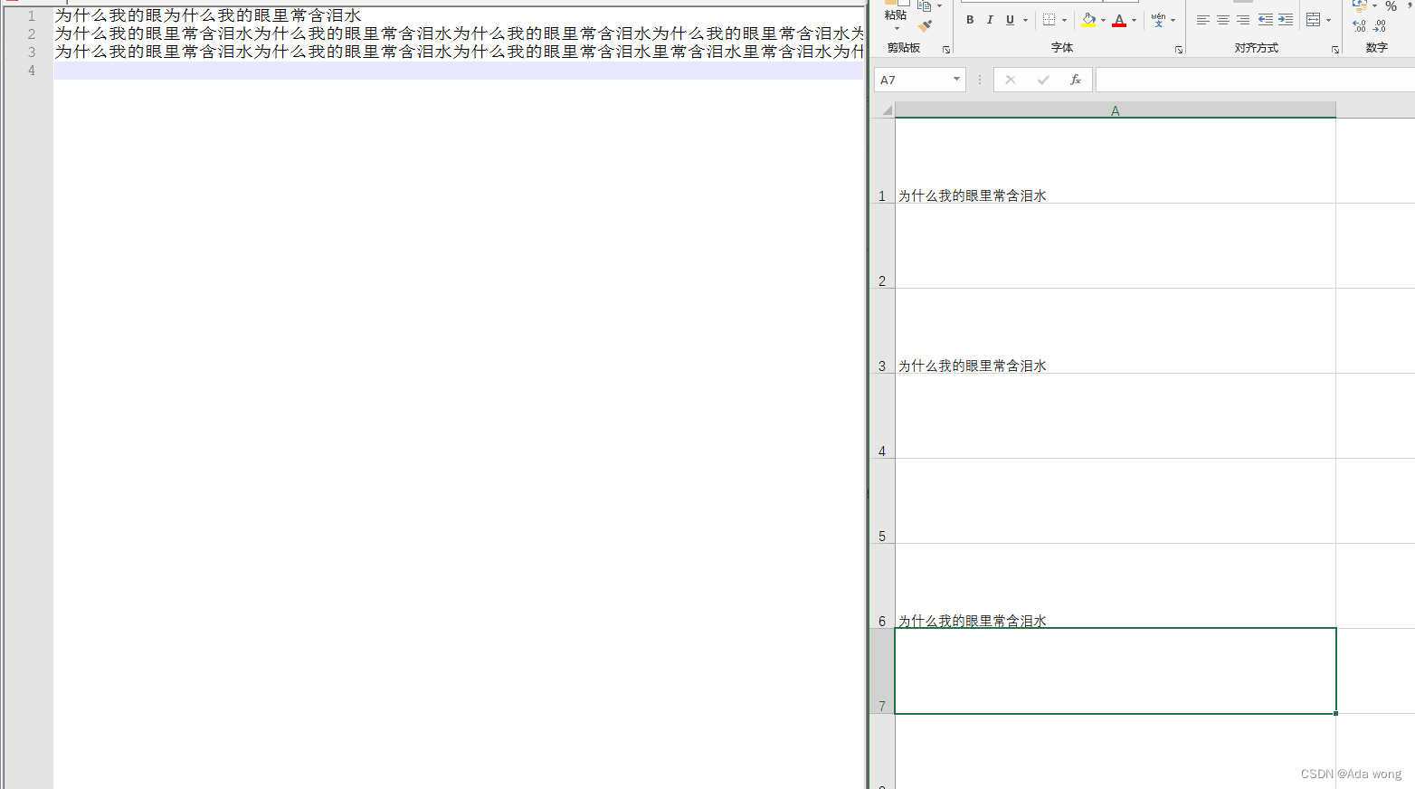Image resolution: width=1415 pixels, height=789 pixels.
Task: Click line 3 text in text editor
Action: point(460,52)
